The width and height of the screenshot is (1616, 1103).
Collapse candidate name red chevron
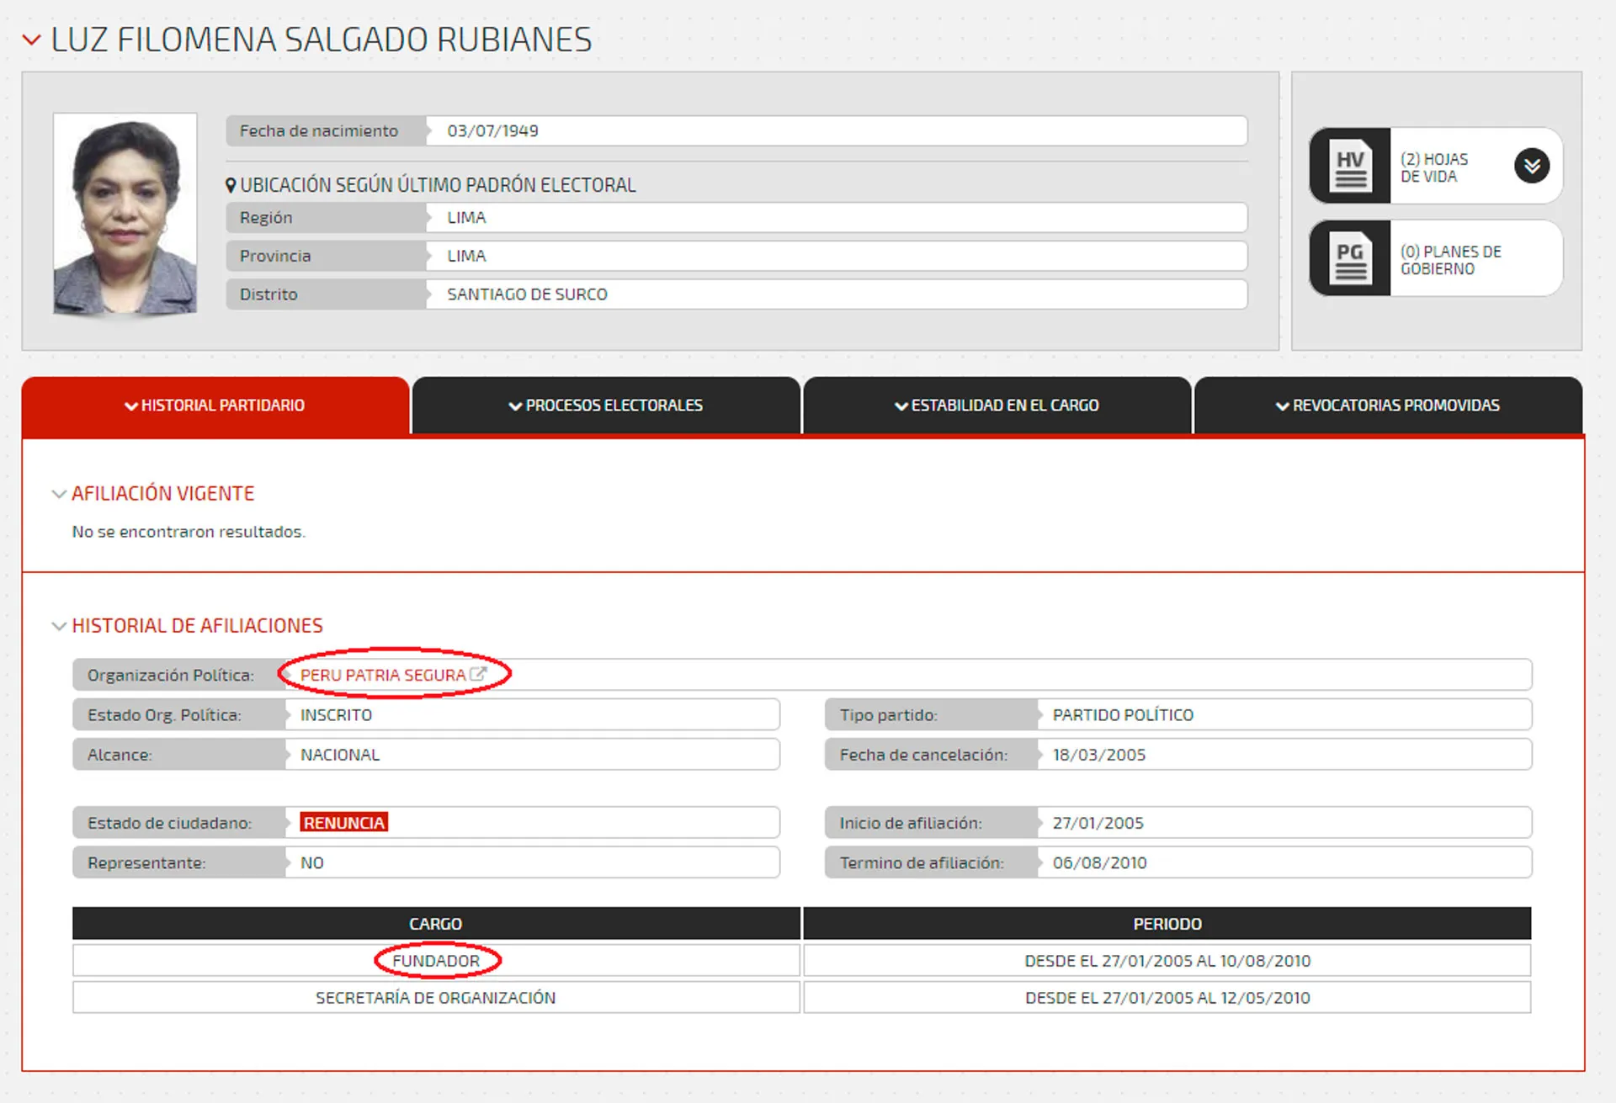click(x=31, y=40)
